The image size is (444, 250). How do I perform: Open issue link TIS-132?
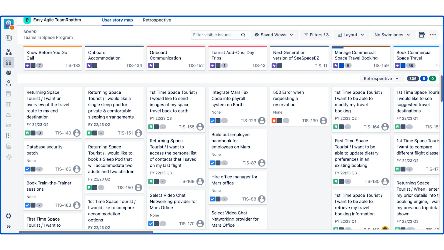tap(72, 66)
